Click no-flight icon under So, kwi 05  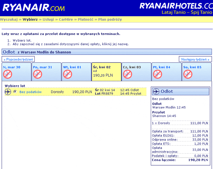pyautogui.click(x=188, y=74)
